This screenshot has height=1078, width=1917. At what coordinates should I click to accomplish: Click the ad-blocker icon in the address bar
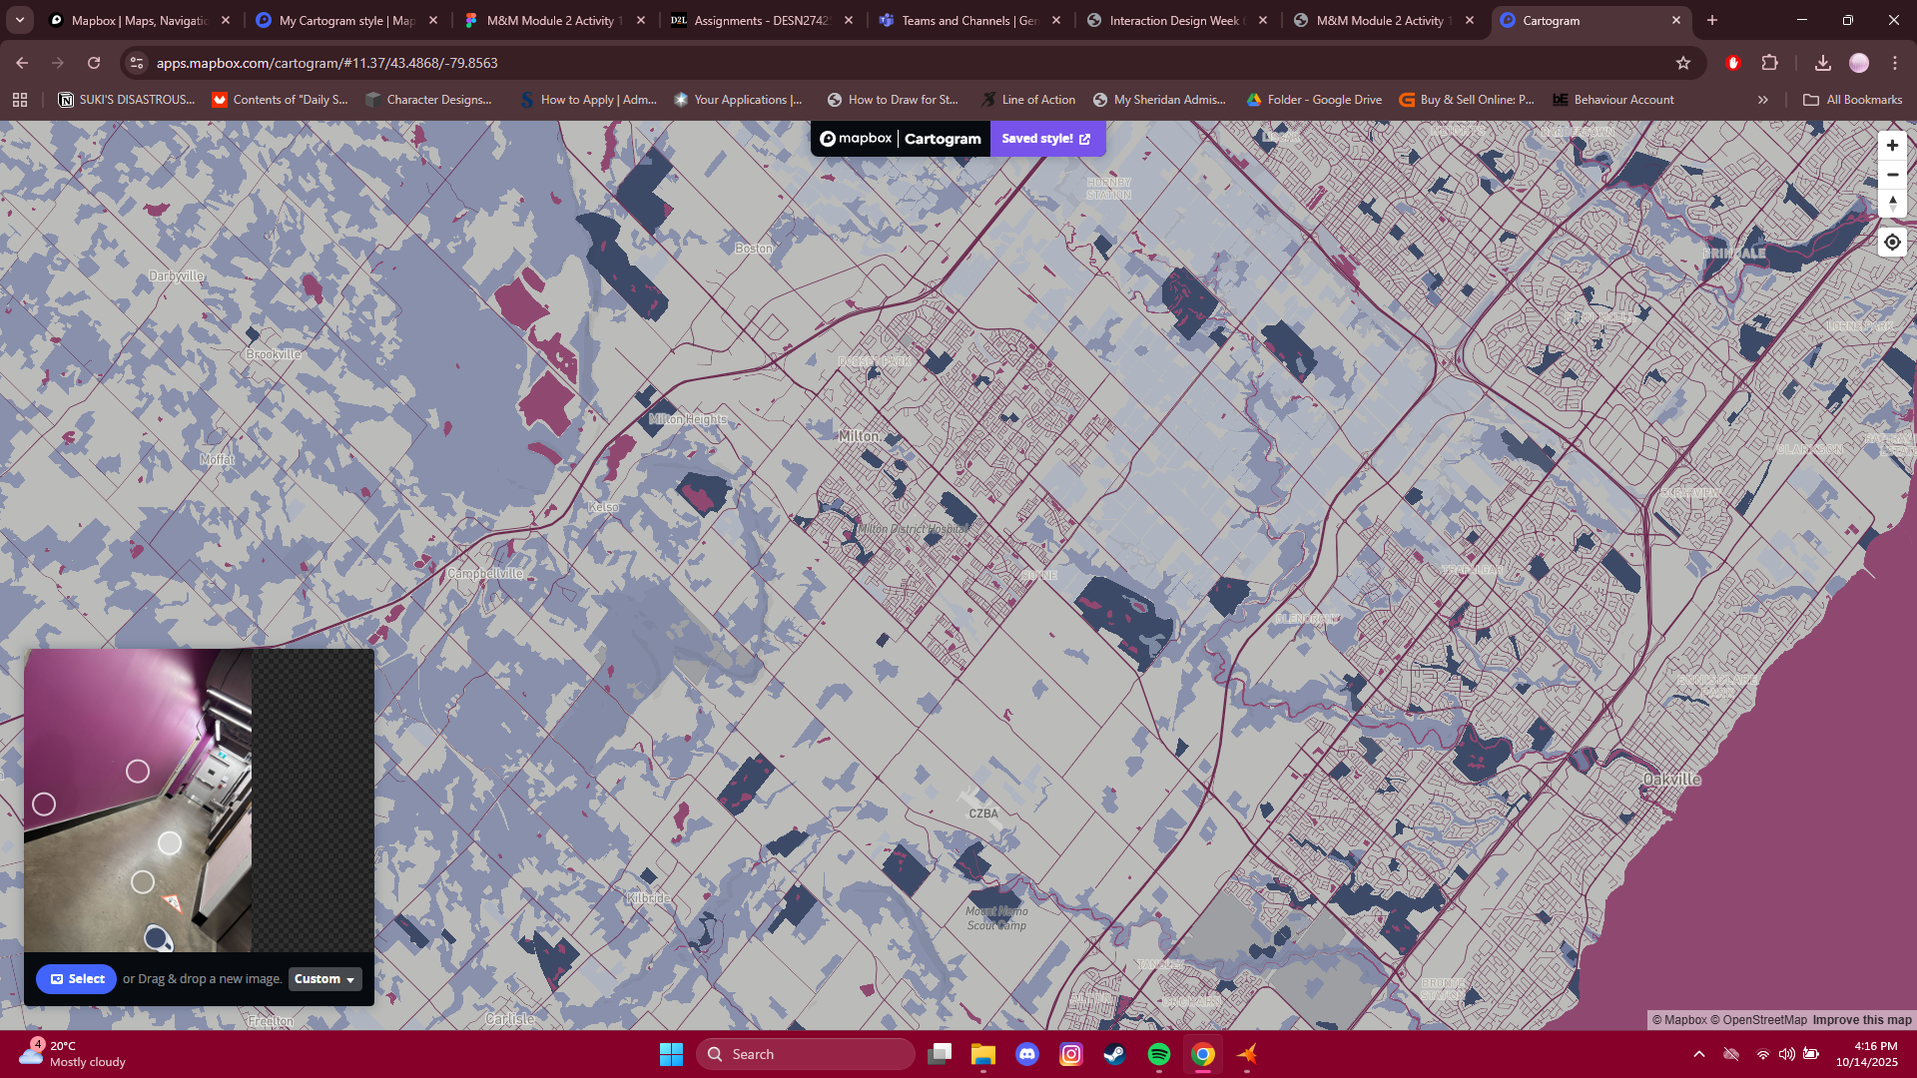point(1733,62)
